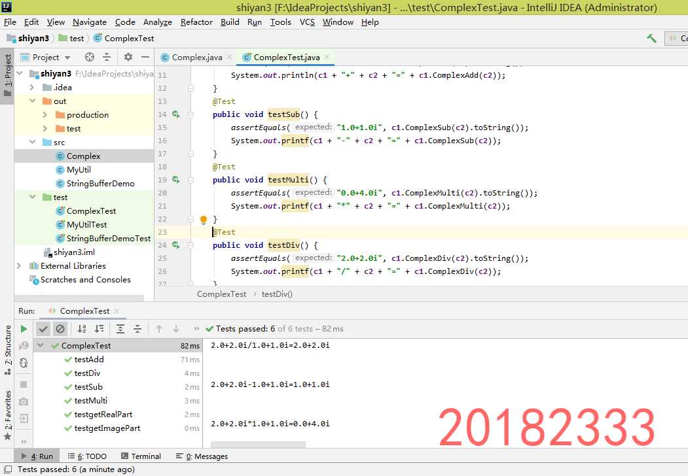The width and height of the screenshot is (688, 476).
Task: Switch to Complex.java editor tab
Action: tap(196, 58)
